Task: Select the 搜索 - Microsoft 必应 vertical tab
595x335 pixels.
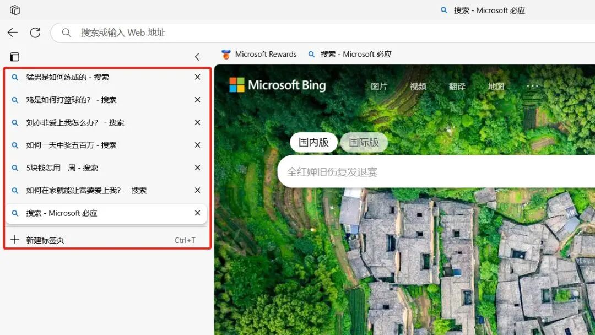Action: point(106,213)
